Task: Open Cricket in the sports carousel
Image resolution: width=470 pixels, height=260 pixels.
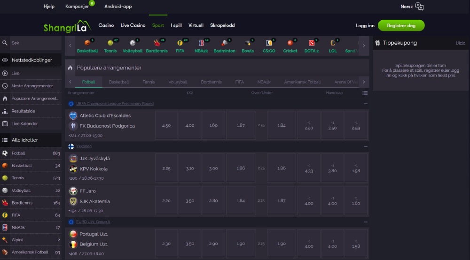Action: pos(290,46)
